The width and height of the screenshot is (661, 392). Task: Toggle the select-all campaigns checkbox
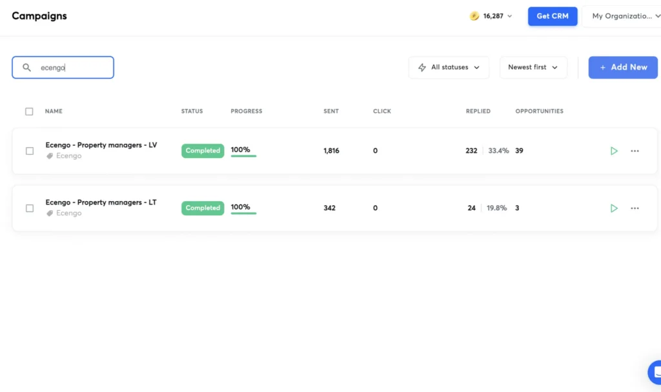[29, 112]
